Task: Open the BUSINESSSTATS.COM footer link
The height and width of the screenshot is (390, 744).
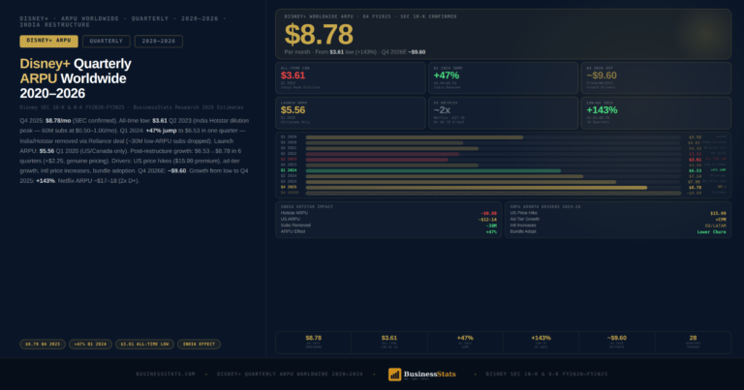Action: [166, 375]
